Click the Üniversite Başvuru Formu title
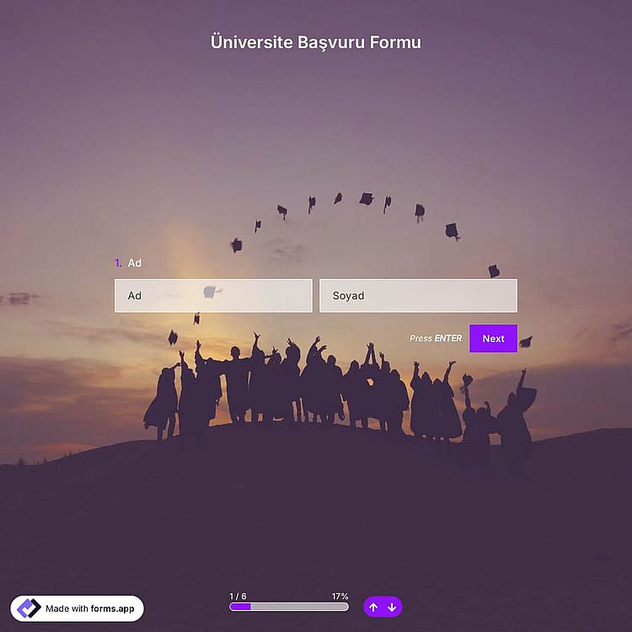This screenshot has height=632, width=632. coord(316,42)
